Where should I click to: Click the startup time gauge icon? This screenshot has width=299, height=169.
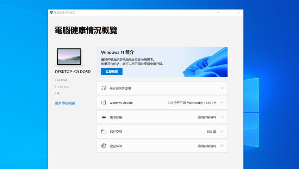(104, 146)
